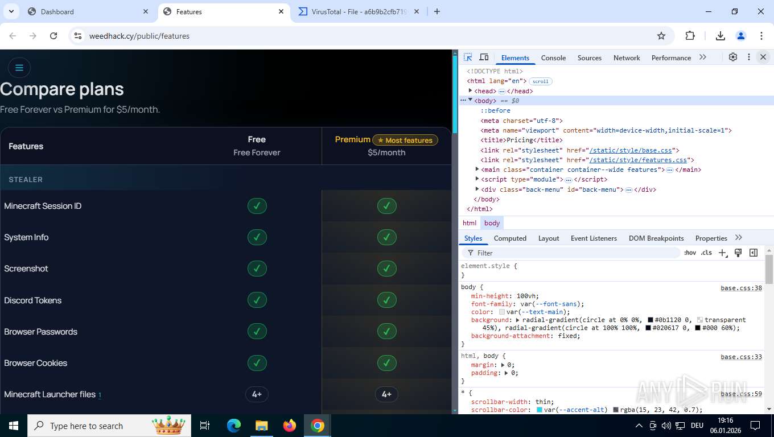Open the DOM Breakpoints tab
This screenshot has height=437, width=774.
(x=656, y=238)
